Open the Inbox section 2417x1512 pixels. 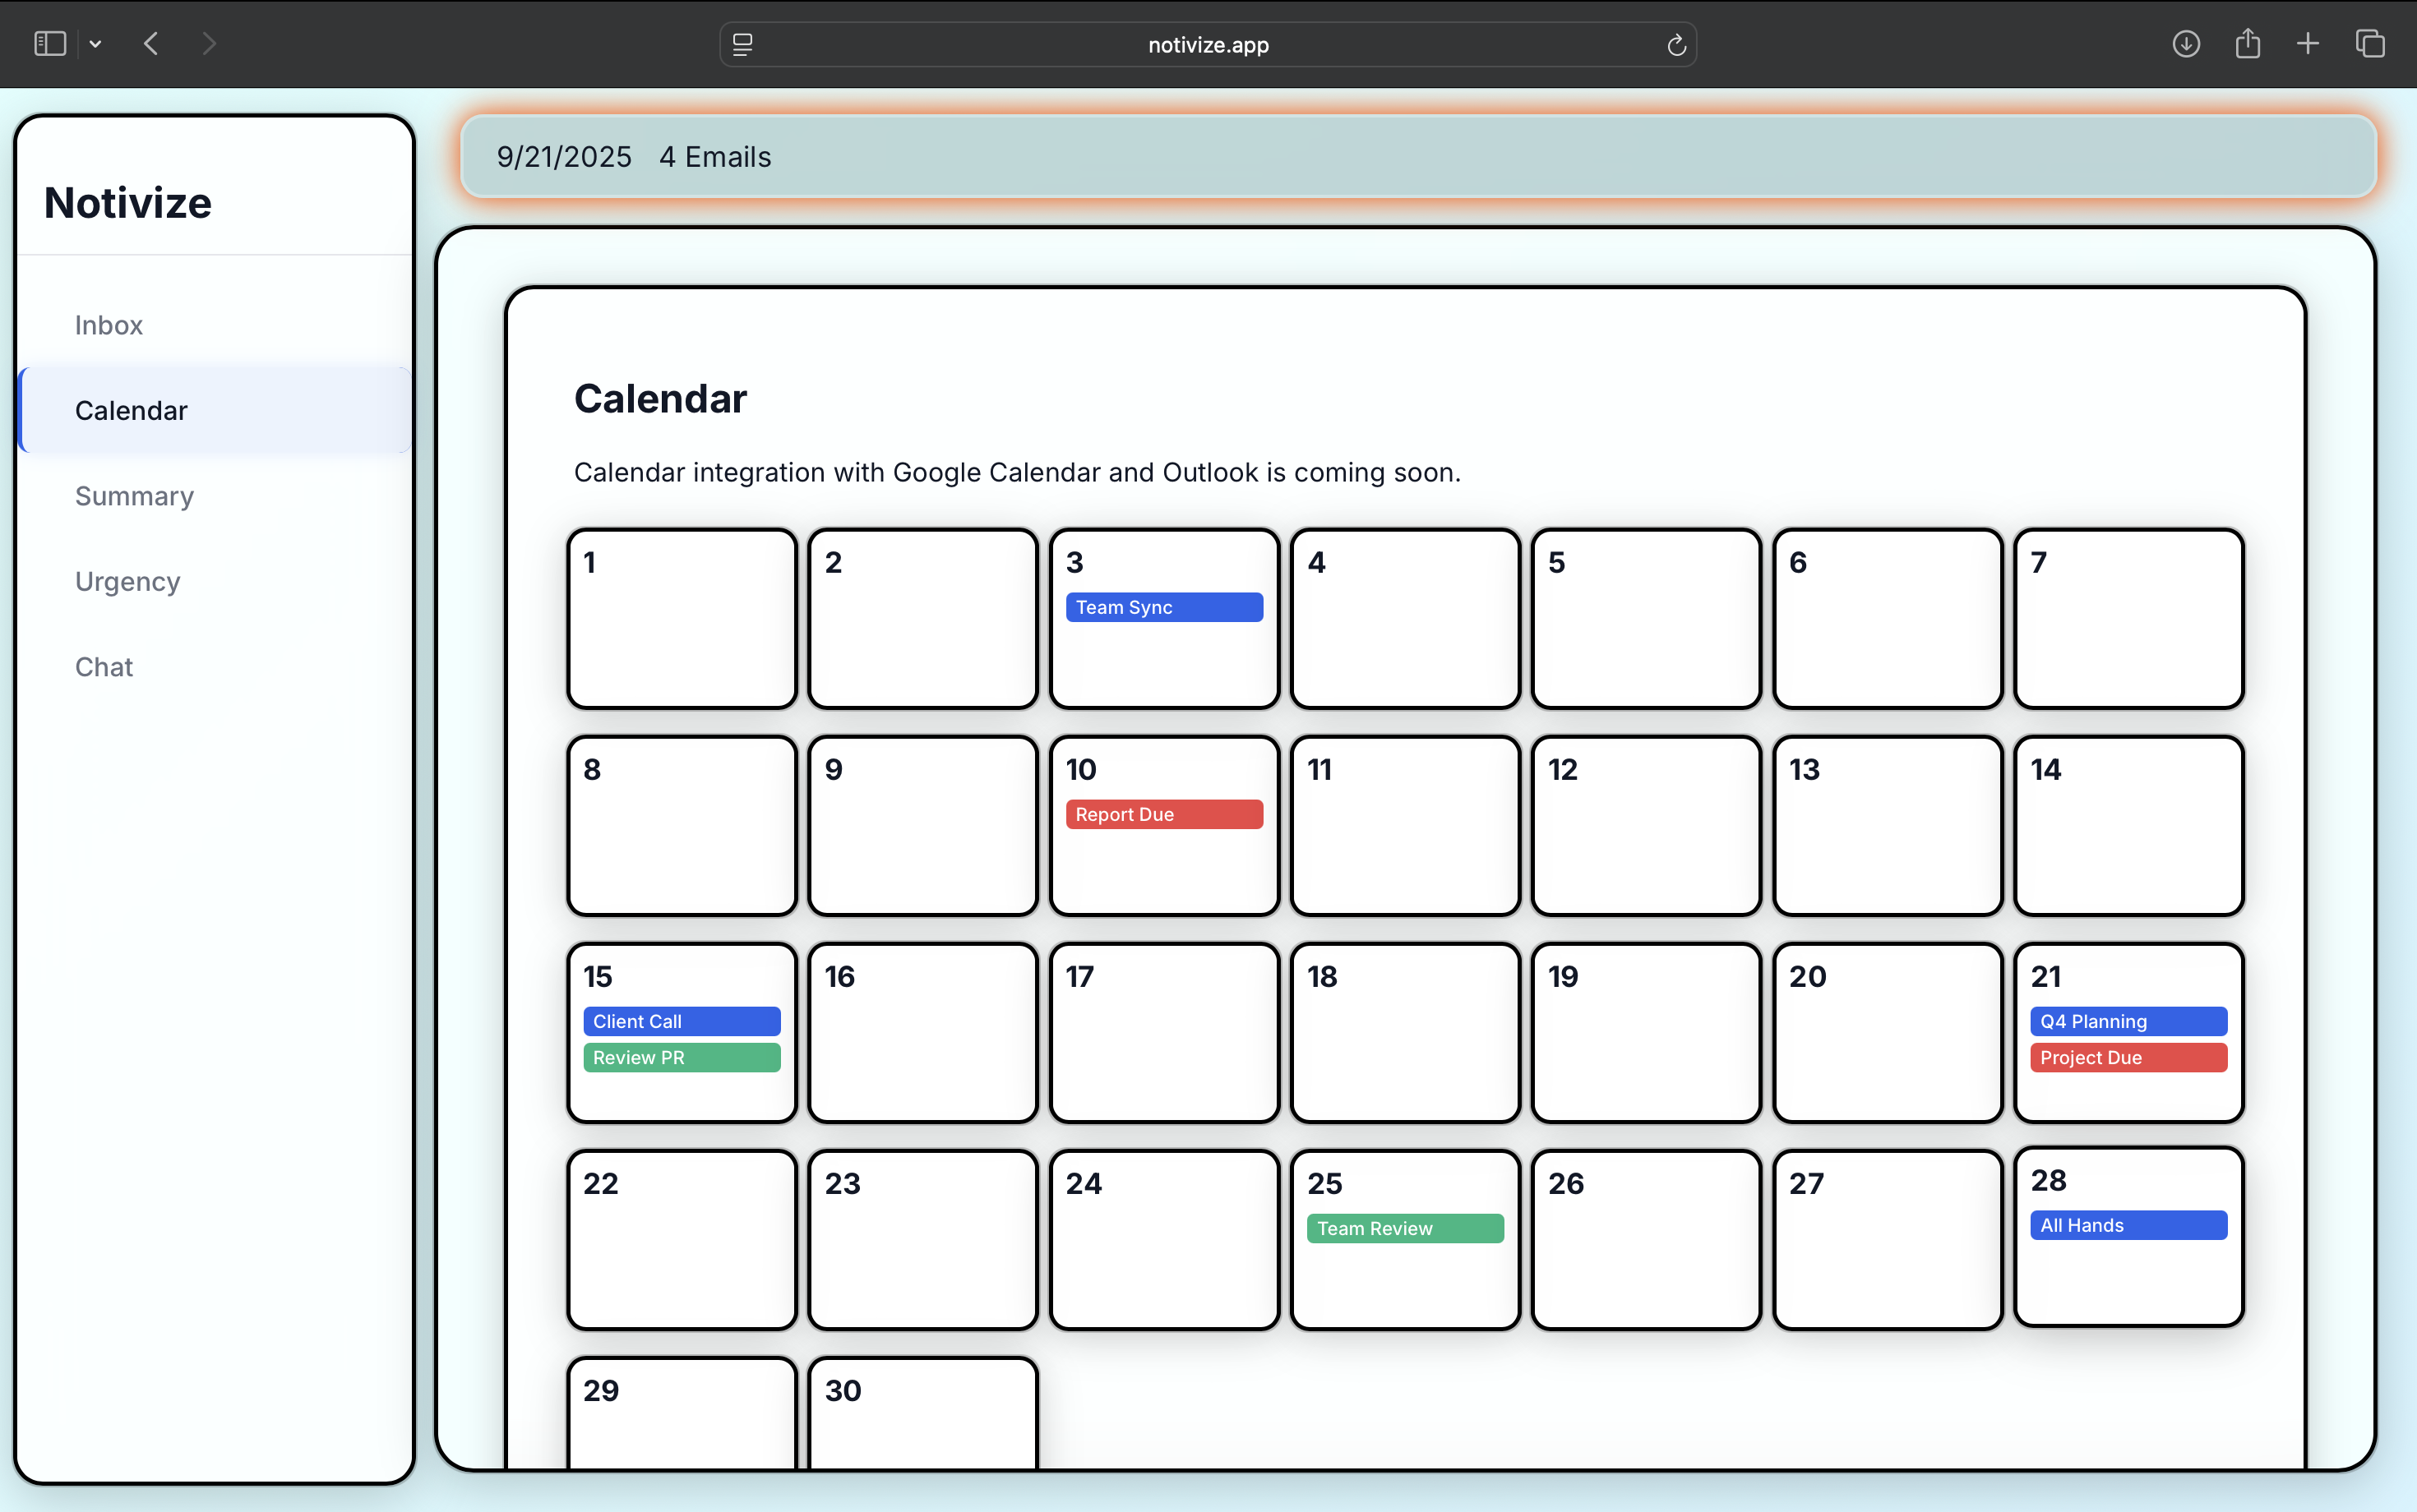(109, 325)
